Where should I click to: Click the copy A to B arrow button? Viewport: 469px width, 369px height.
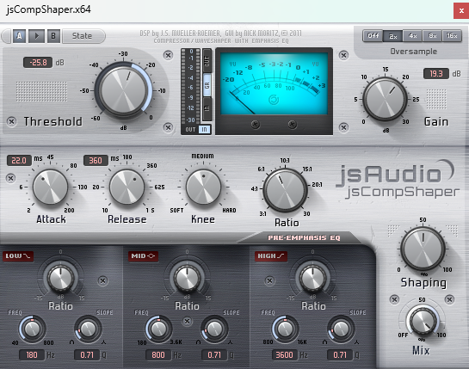tap(36, 36)
